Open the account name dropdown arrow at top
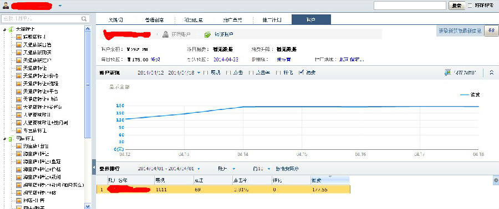The image size is (499, 209). point(60,6)
